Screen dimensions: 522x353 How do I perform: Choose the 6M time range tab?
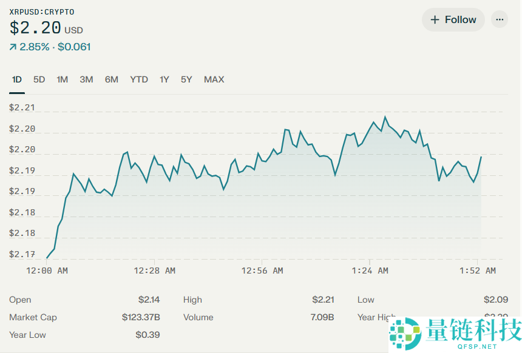coord(112,79)
